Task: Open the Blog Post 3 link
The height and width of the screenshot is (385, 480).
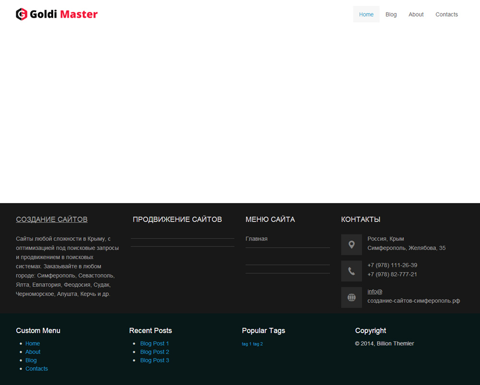Action: tap(155, 360)
